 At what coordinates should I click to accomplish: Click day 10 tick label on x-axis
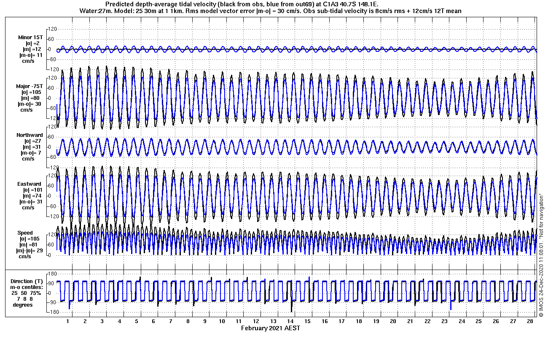(x=222, y=321)
